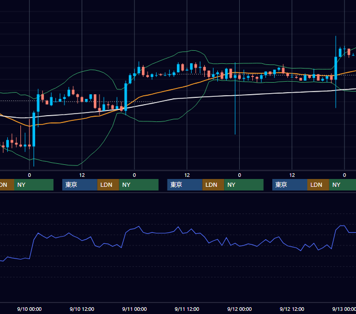Select the LDN session block on 9/11
356x314 pixels.
point(213,185)
